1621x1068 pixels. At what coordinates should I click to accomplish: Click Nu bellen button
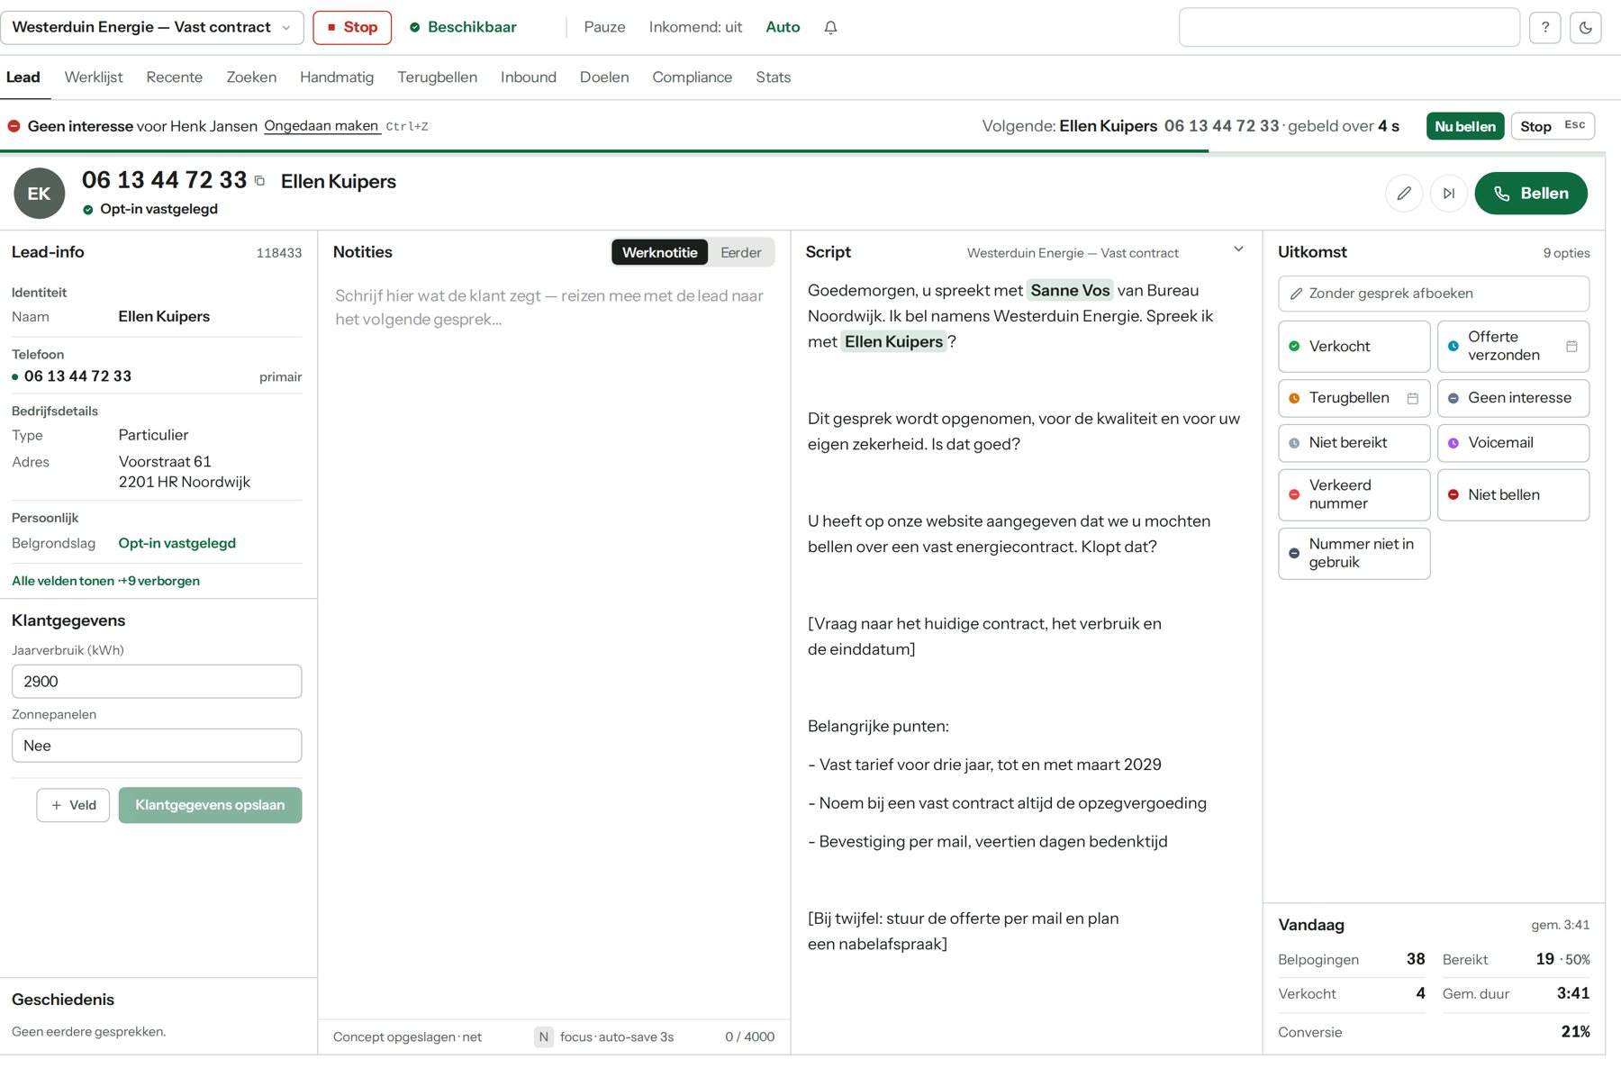(x=1465, y=126)
